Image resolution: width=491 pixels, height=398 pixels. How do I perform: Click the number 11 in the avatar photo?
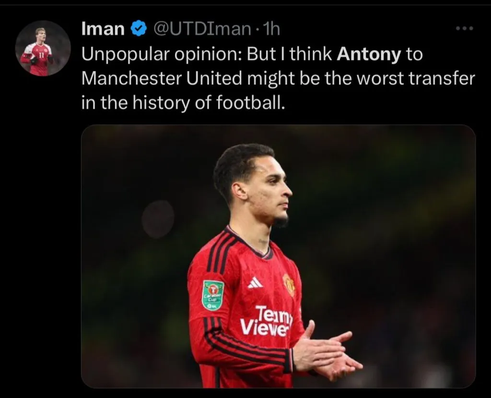coord(41,56)
